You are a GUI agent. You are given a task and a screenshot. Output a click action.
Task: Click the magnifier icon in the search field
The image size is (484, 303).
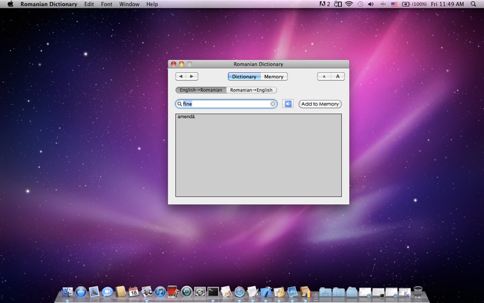tap(179, 104)
